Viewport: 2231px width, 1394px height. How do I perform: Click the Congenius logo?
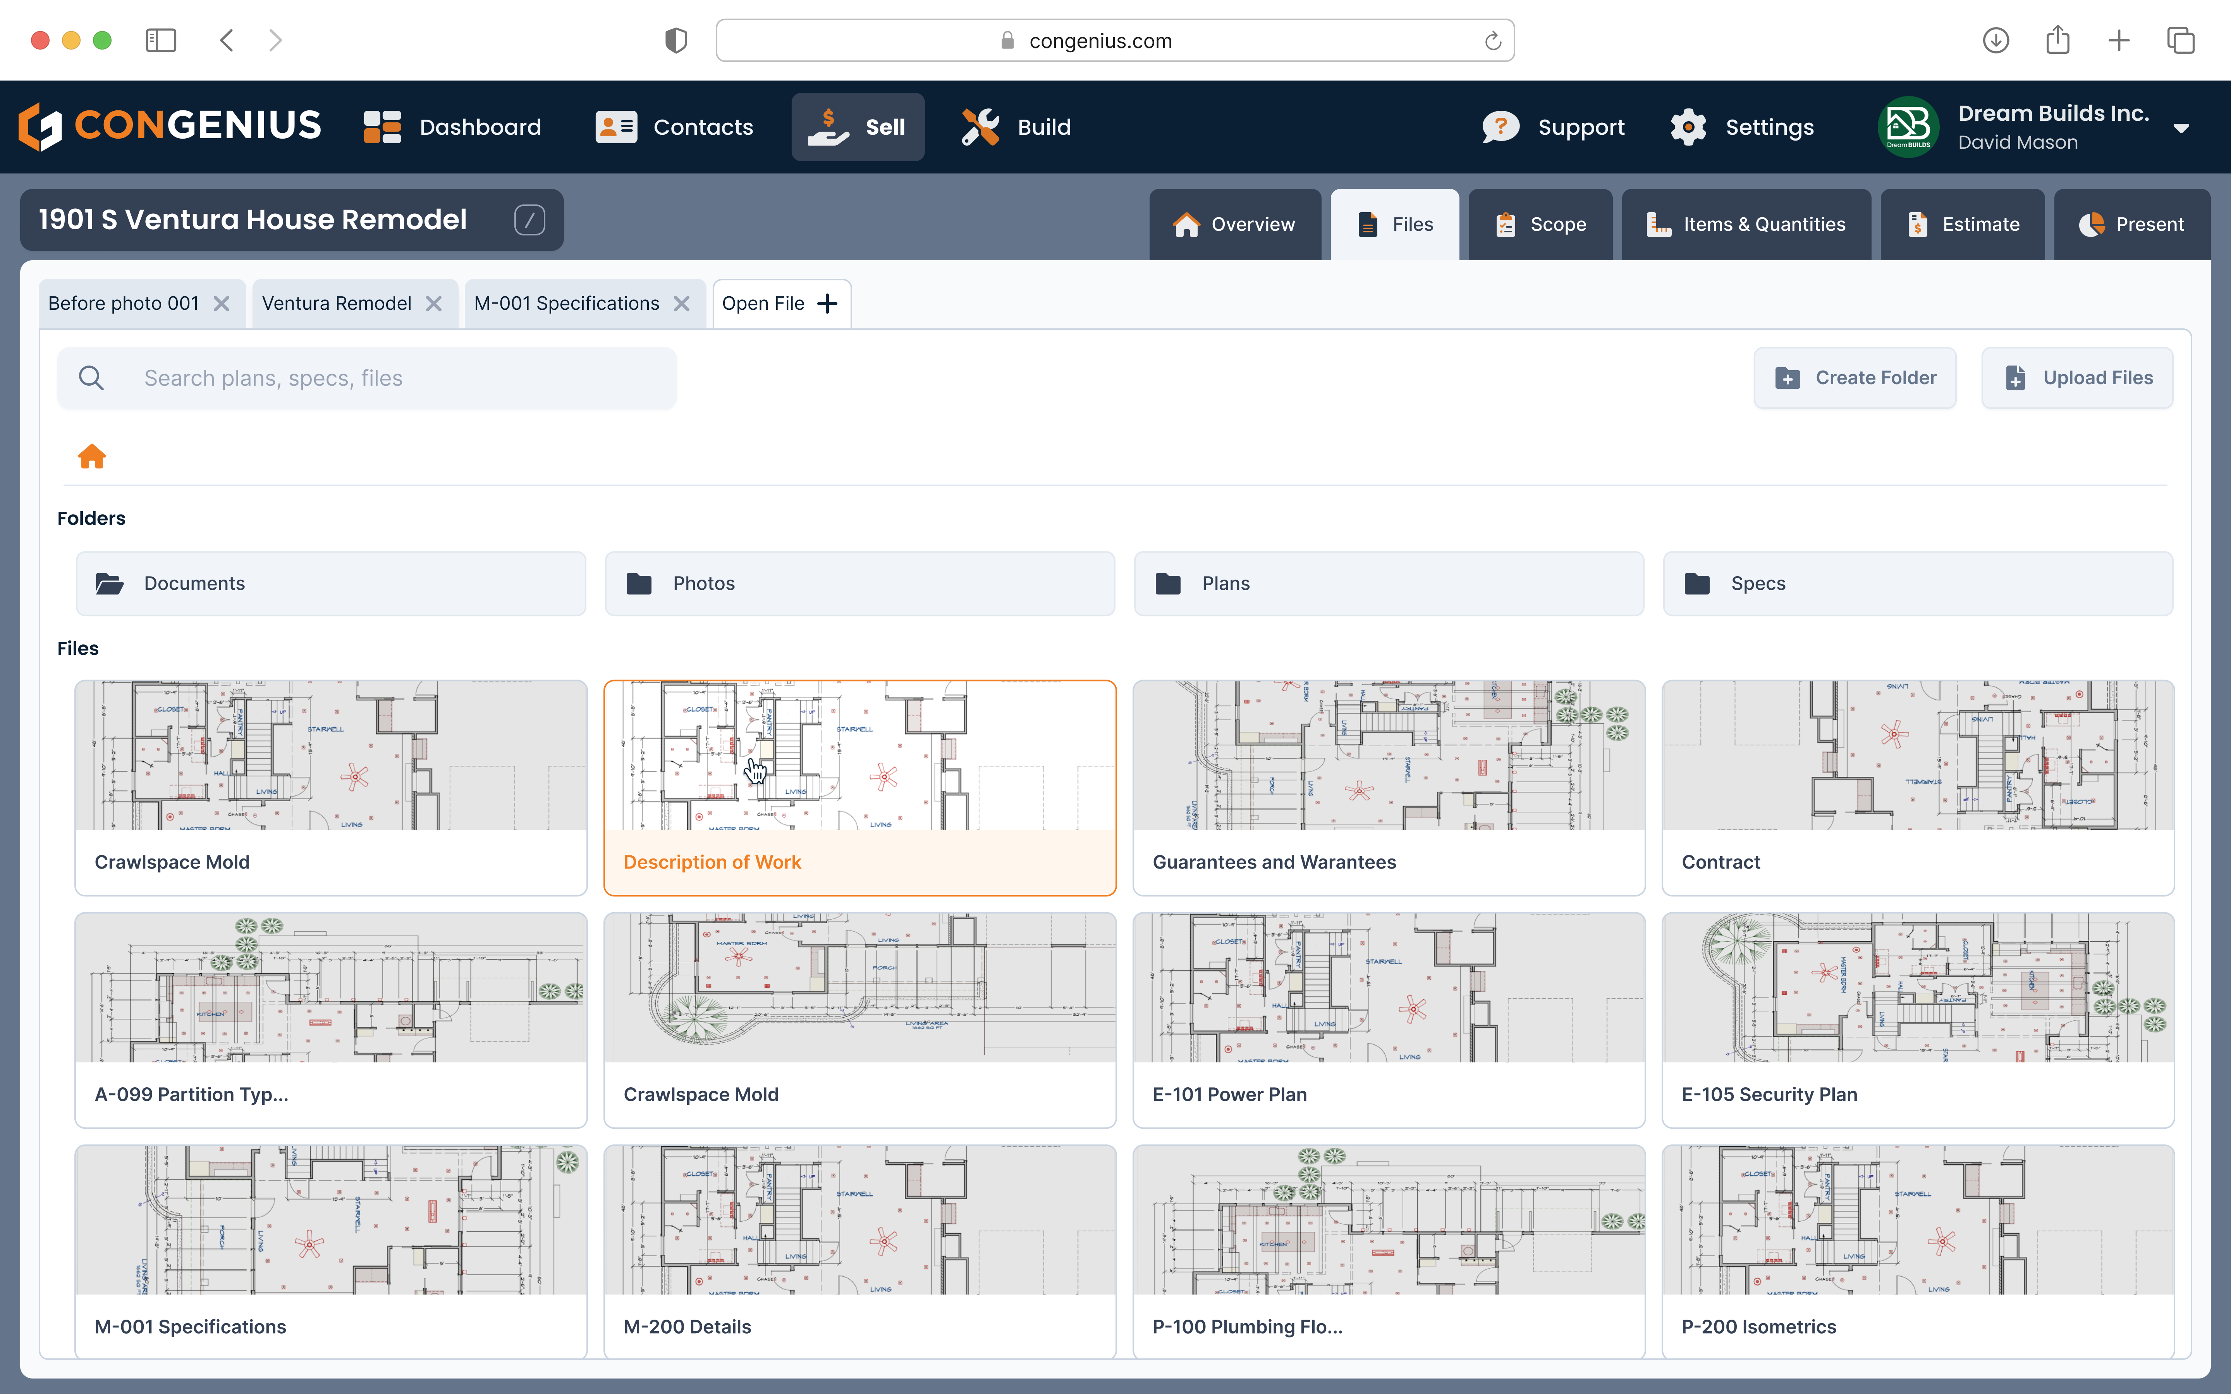pyautogui.click(x=170, y=126)
